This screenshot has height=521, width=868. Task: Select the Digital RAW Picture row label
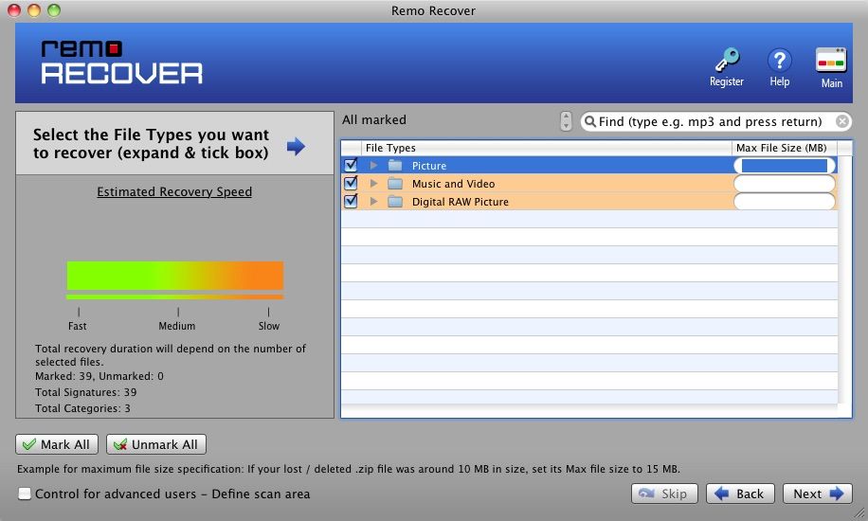(460, 202)
